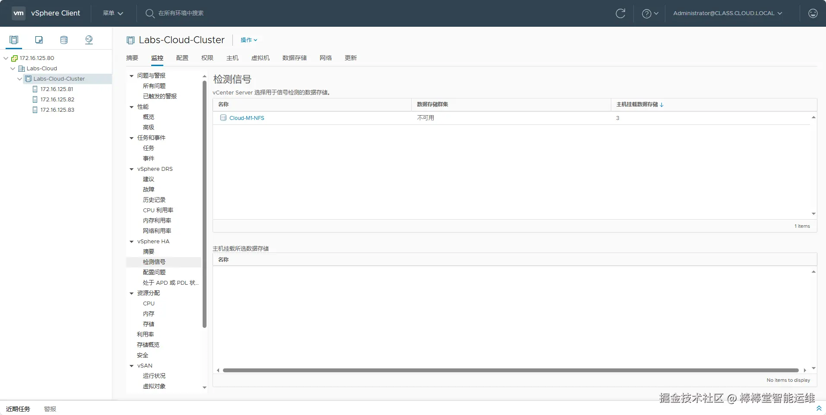The height and width of the screenshot is (415, 826).
Task: Click the cluster icon beside Labs-Cloud-Cluster in tree
Action: point(29,79)
